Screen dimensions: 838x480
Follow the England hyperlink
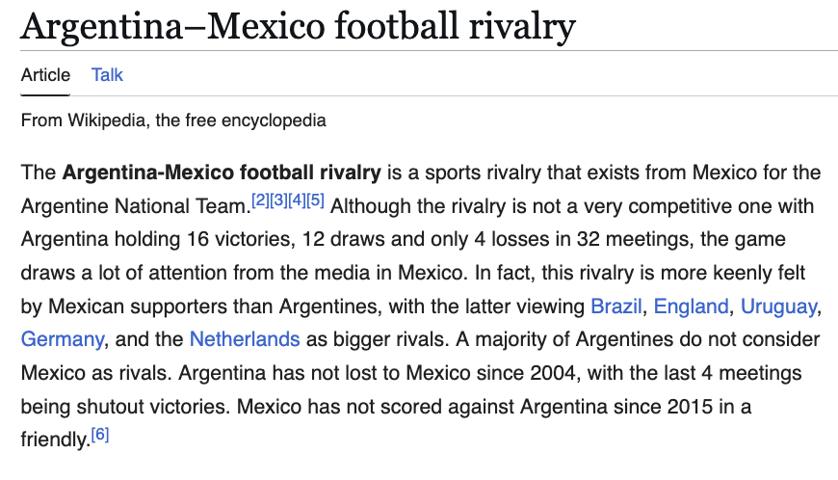click(x=691, y=307)
